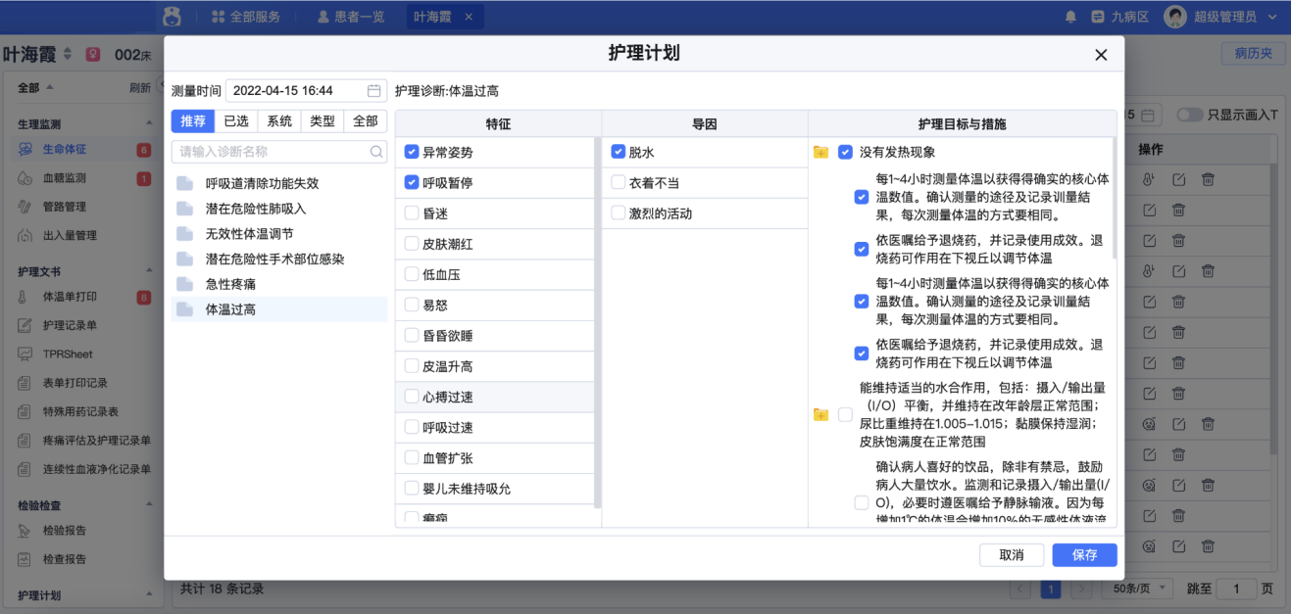
Task: Click the 保存 button
Action: click(1083, 554)
